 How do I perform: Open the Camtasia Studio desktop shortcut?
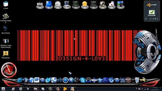coord(6,18)
